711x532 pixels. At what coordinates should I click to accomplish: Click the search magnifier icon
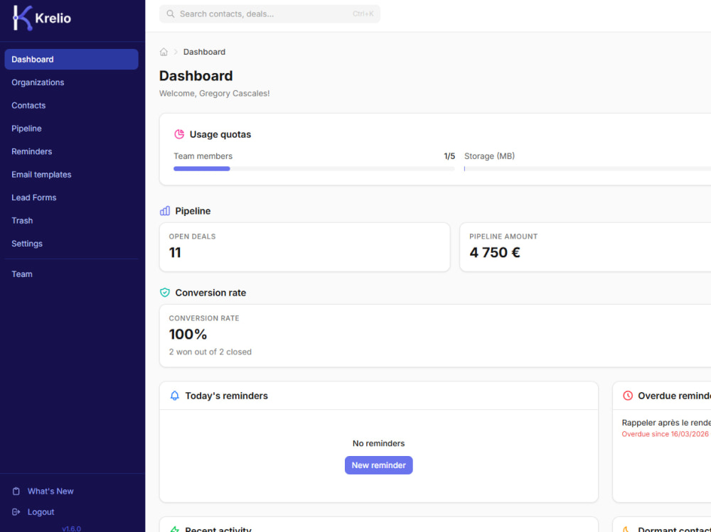click(171, 14)
